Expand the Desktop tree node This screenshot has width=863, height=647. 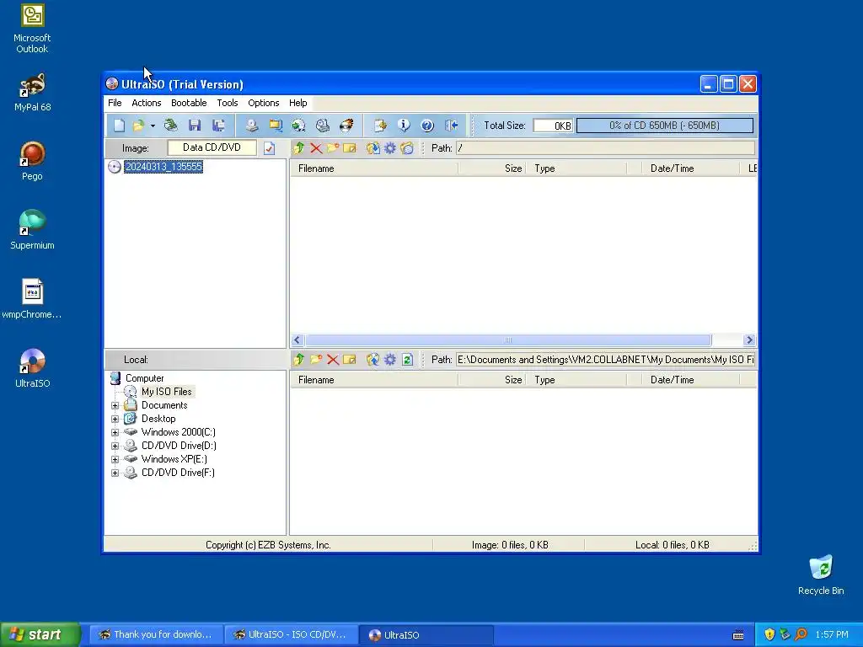point(115,419)
